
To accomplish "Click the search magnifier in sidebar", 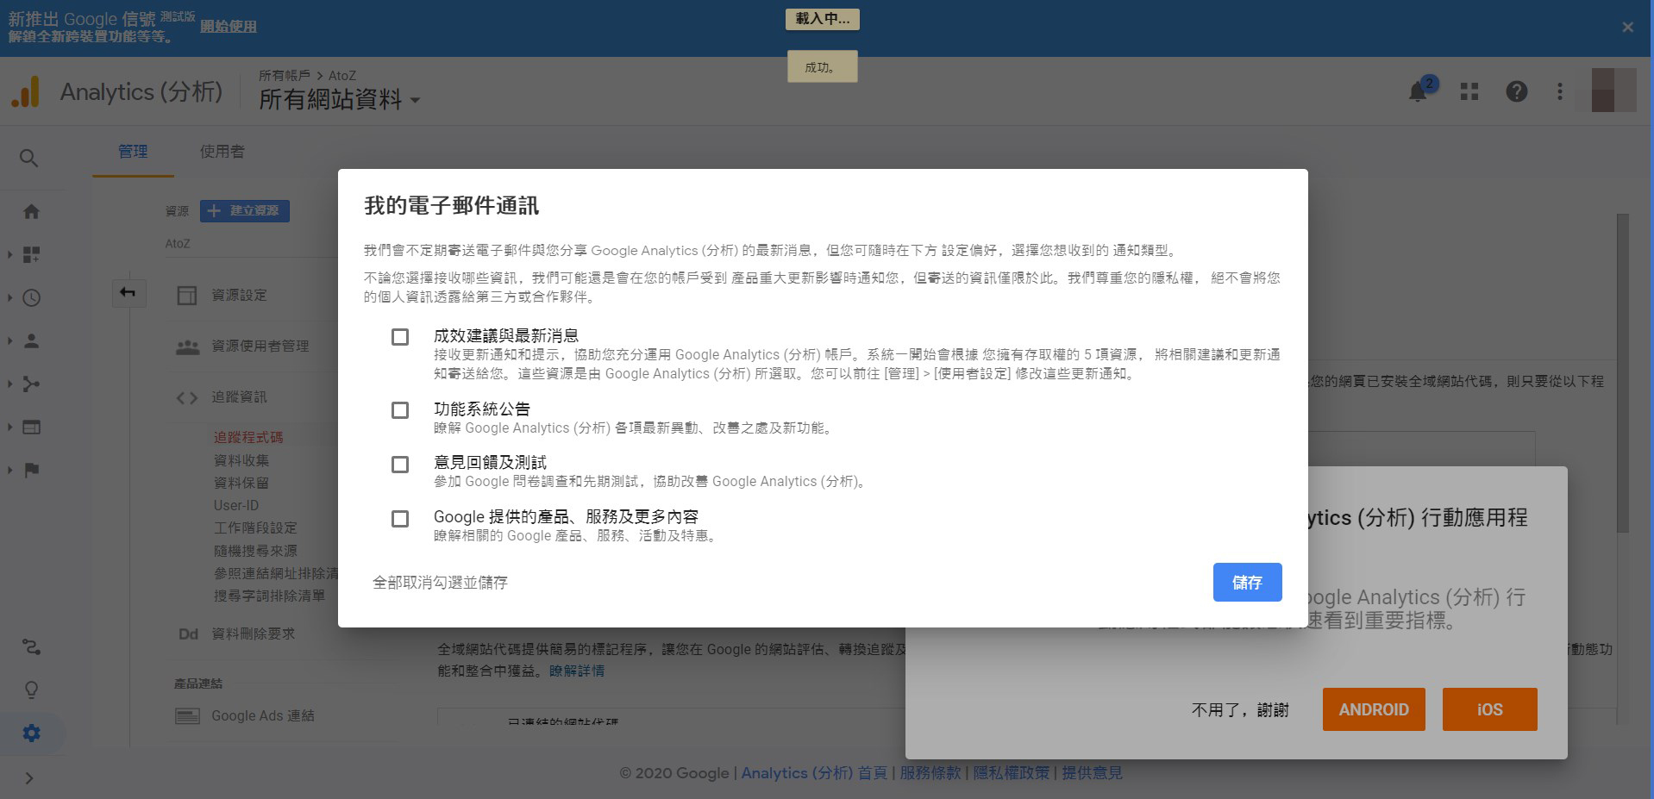I will click(x=28, y=158).
